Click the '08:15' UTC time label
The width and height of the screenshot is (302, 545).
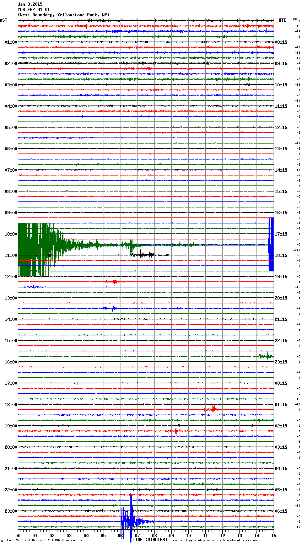coord(281,42)
